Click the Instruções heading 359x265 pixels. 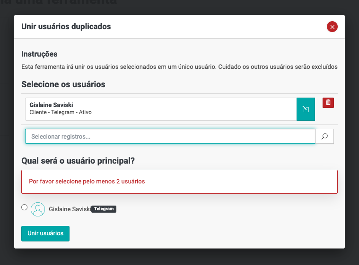39,54
